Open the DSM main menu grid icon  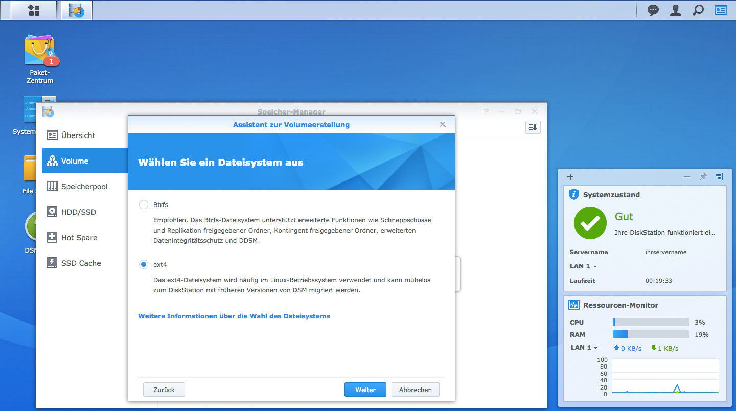pos(34,10)
